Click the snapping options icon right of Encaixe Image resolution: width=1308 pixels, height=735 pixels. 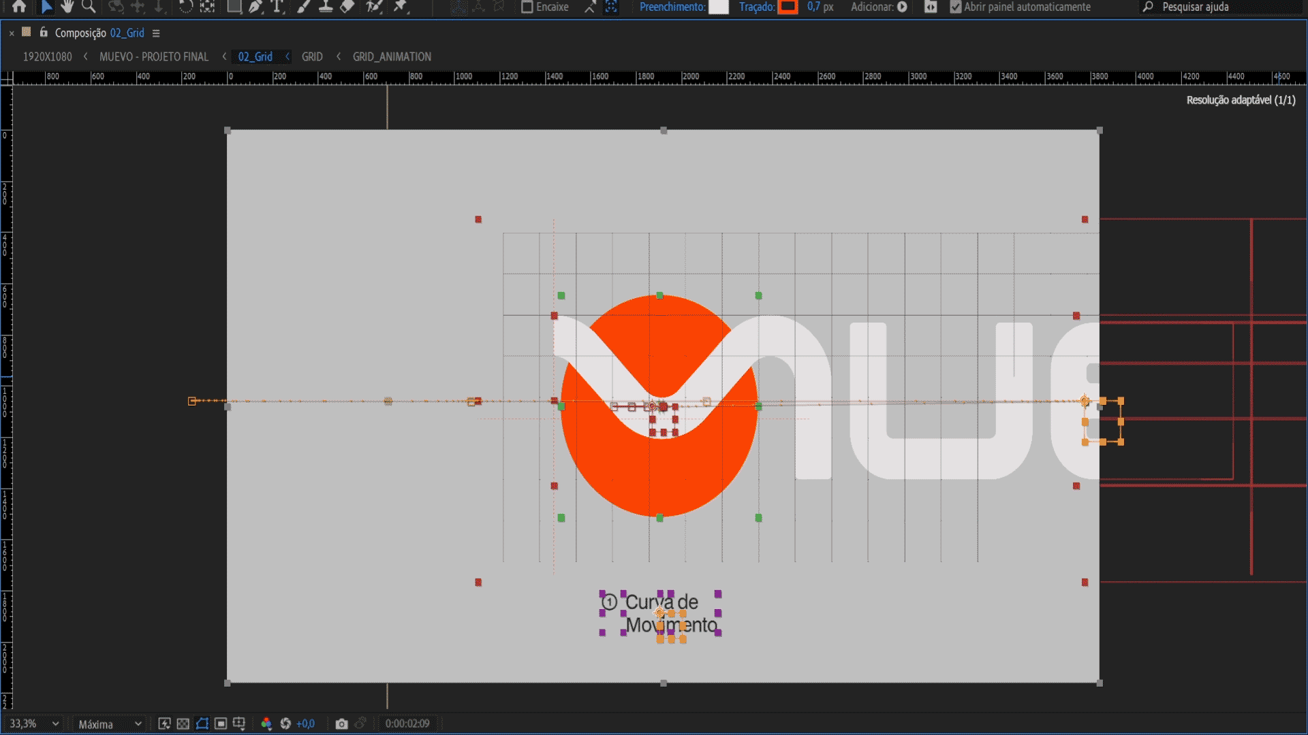(590, 7)
